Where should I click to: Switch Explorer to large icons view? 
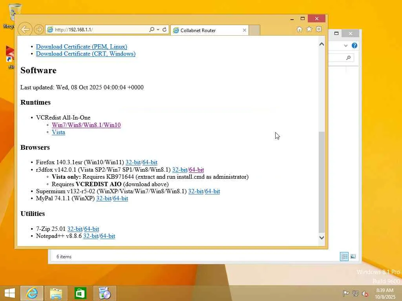353,256
